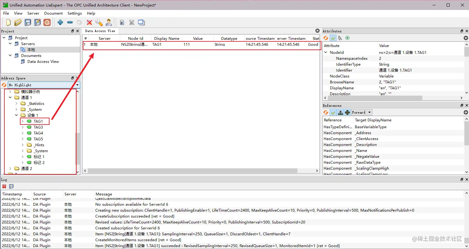Collapse the Documents node in the Project tree

click(x=10, y=56)
